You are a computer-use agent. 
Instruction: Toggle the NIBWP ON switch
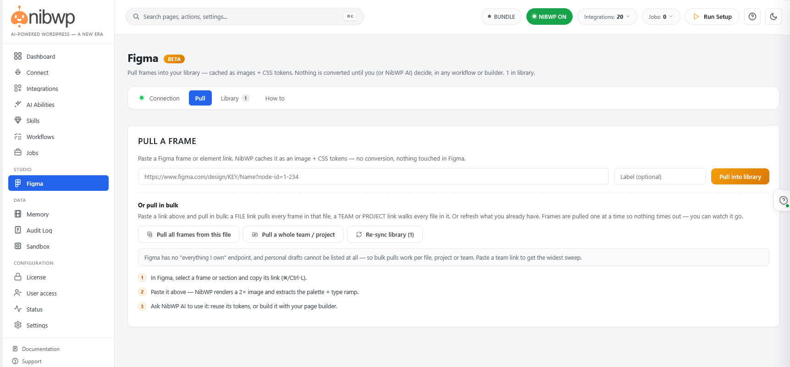pos(549,17)
